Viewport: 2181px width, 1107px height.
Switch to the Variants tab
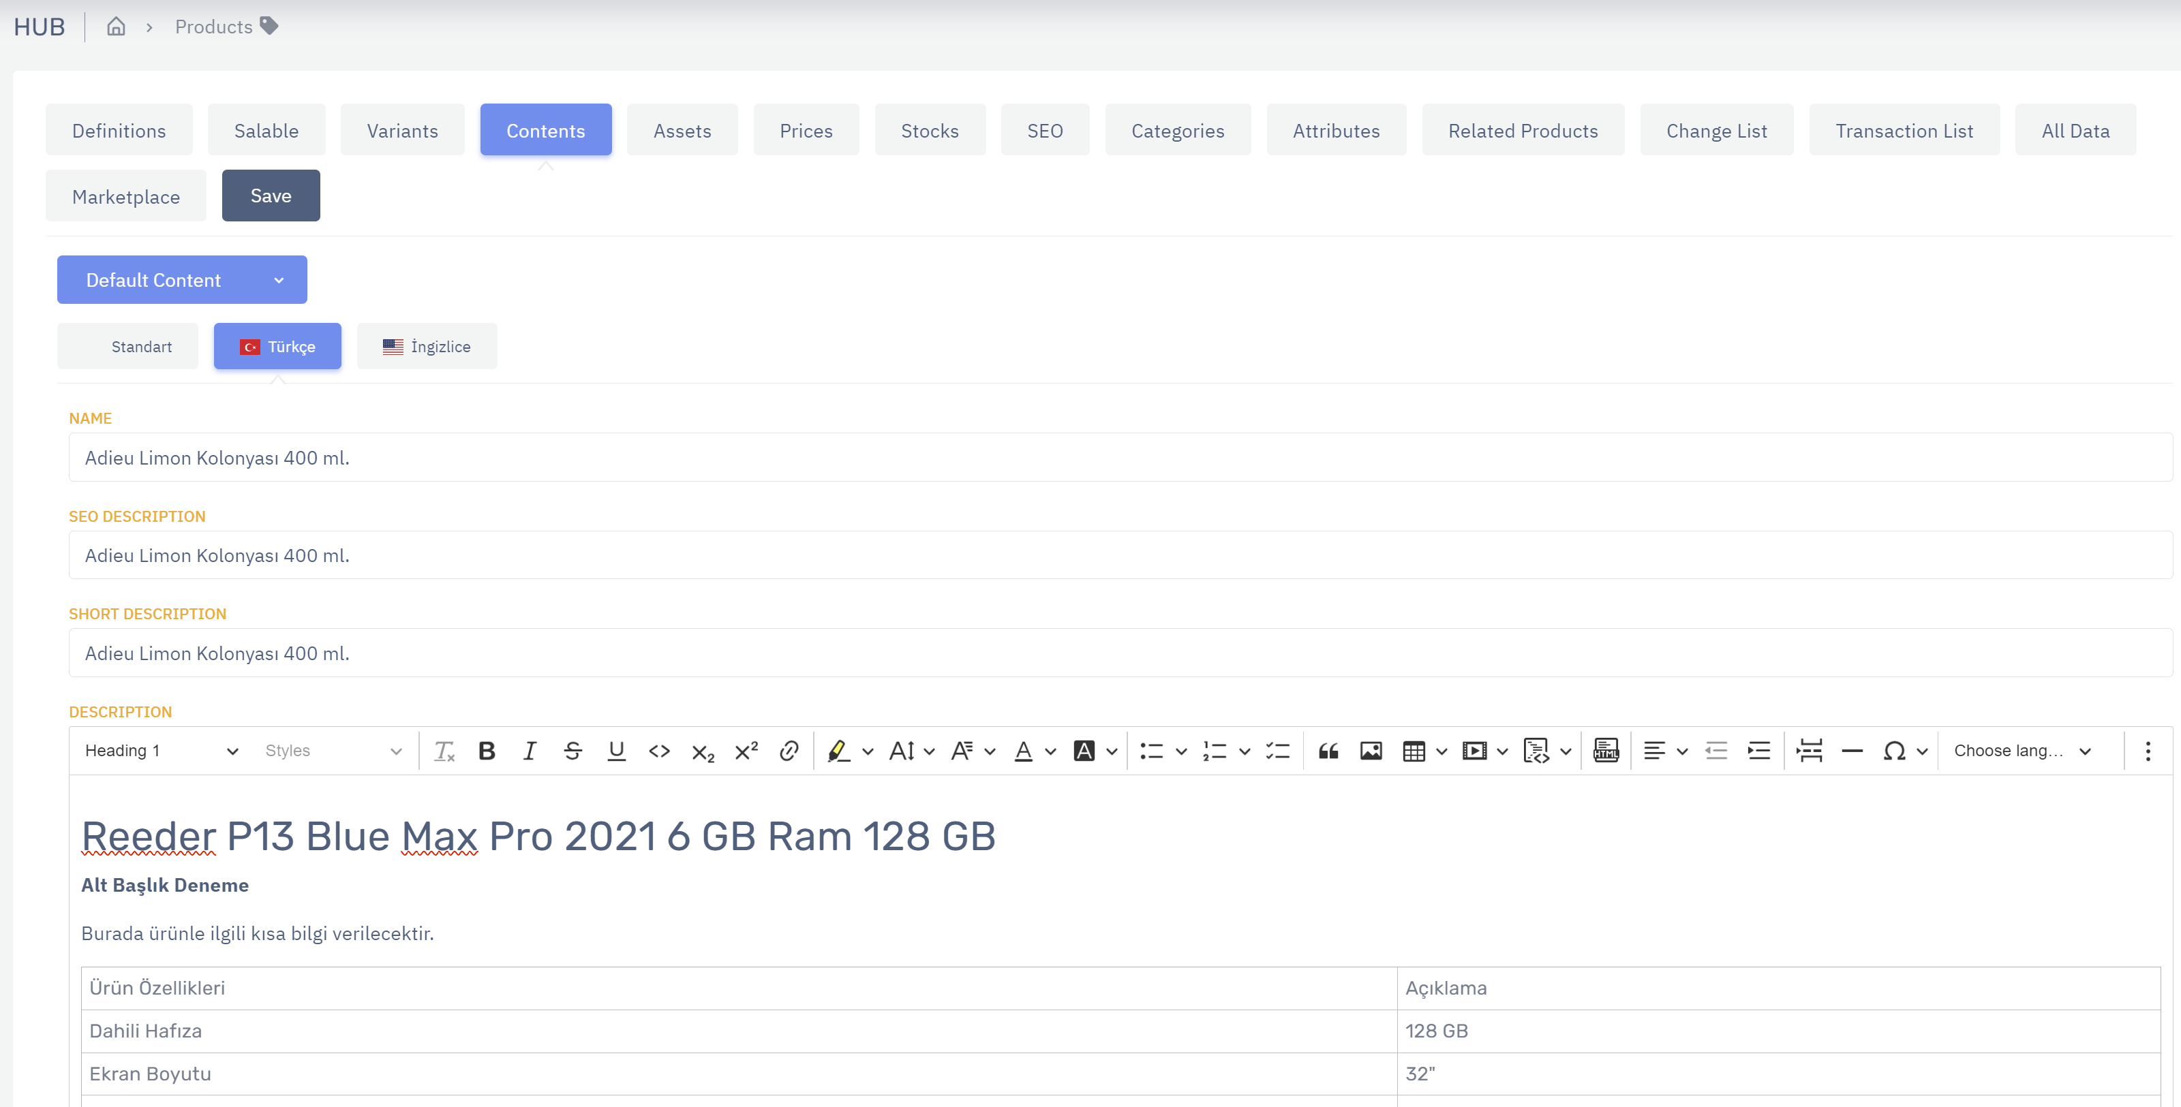tap(403, 130)
